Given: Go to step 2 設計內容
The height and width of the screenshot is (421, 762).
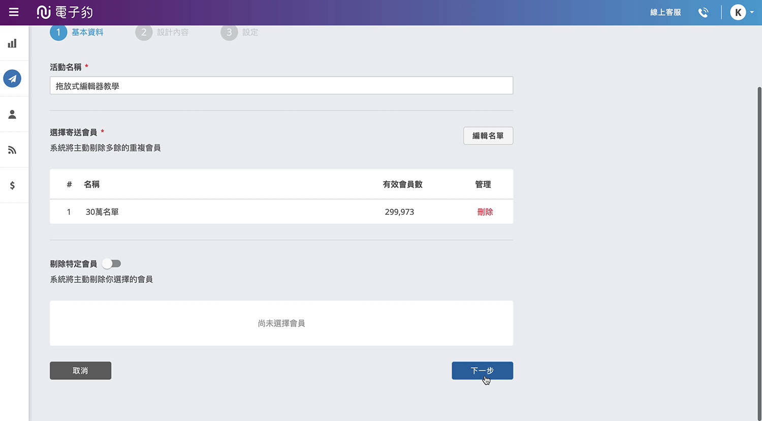Looking at the screenshot, I should point(162,32).
